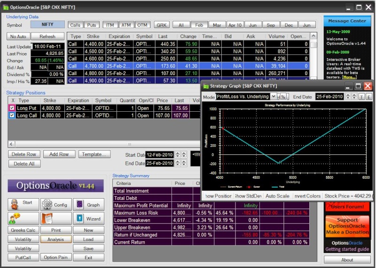Uncheck the Long Call position checkbox
376x268 pixels.
tap(12, 115)
